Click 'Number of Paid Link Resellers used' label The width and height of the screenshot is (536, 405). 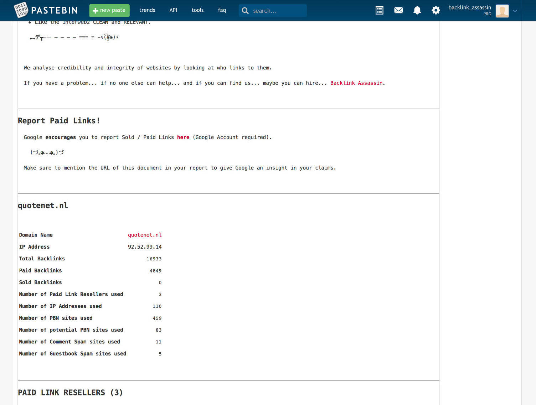(71, 294)
